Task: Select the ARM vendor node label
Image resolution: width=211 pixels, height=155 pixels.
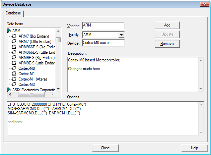Action: coord(16,31)
